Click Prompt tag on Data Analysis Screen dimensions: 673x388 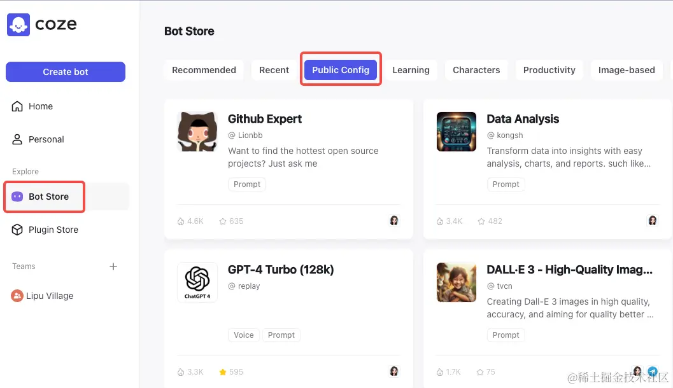point(506,184)
